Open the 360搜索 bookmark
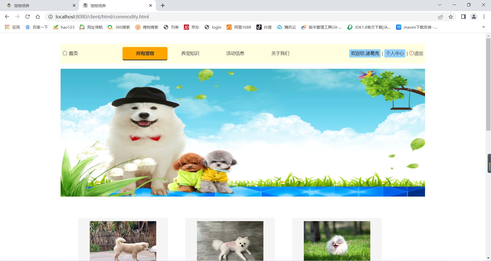 [x=119, y=27]
